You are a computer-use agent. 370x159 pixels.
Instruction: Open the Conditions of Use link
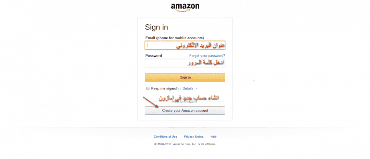click(x=165, y=137)
